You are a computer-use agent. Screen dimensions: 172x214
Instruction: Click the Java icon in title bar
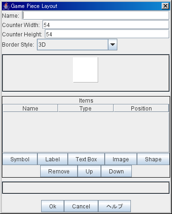pyautogui.click(x=7, y=6)
